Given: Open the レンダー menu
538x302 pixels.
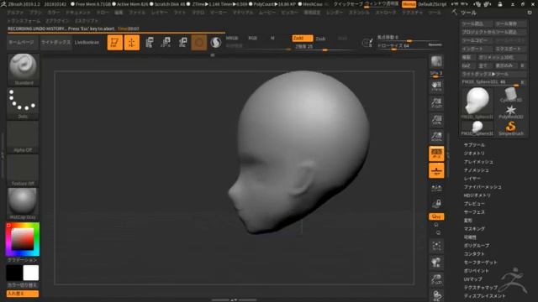Looking at the screenshot, I should coord(335,13).
